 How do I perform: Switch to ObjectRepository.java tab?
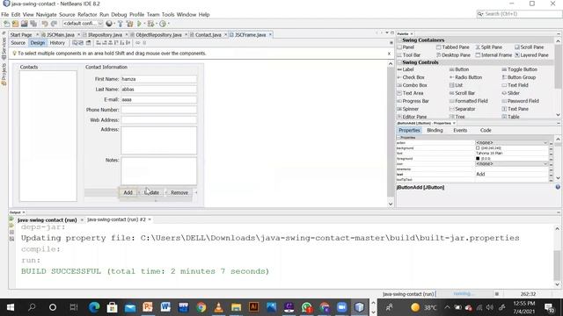point(158,35)
